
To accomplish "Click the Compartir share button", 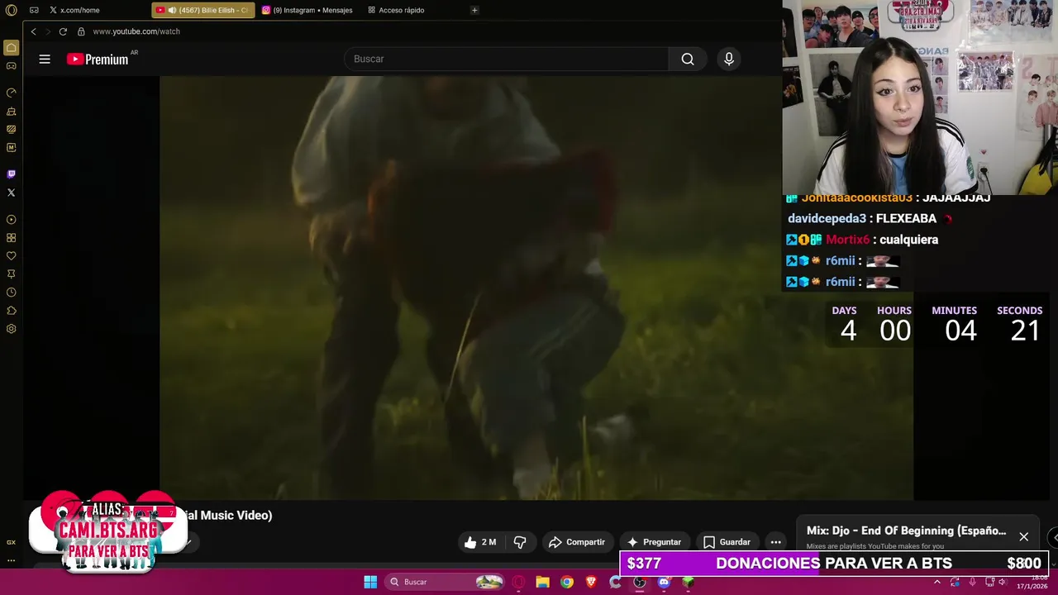I will tap(578, 542).
